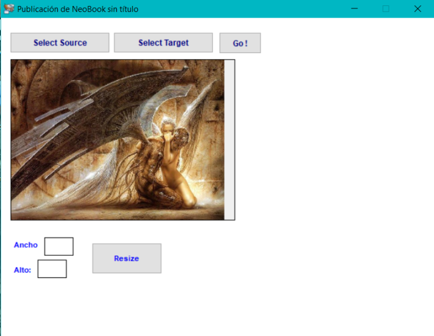Click the NeoBook app icon in title bar
The width and height of the screenshot is (434, 336).
pos(9,9)
